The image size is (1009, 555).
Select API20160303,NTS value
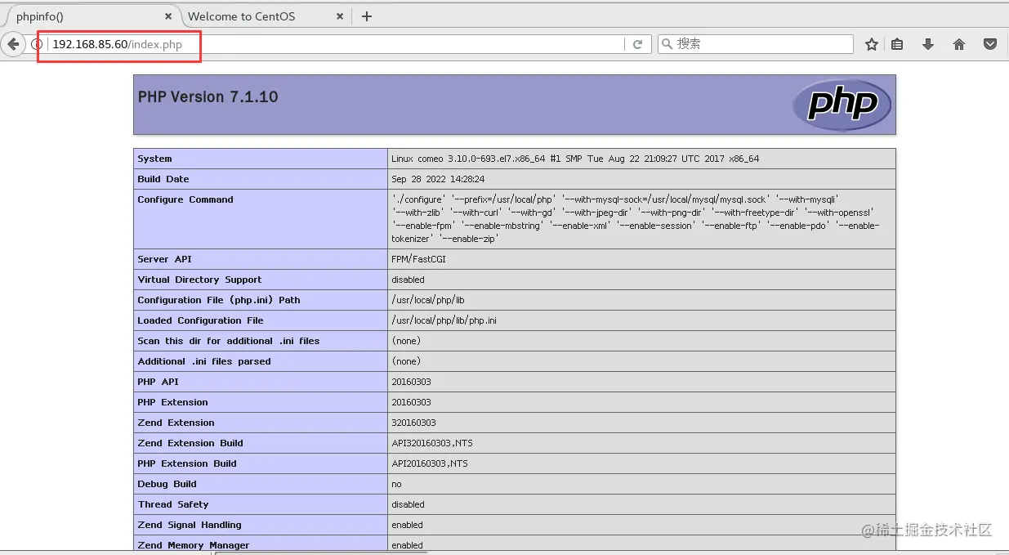[x=430, y=463]
